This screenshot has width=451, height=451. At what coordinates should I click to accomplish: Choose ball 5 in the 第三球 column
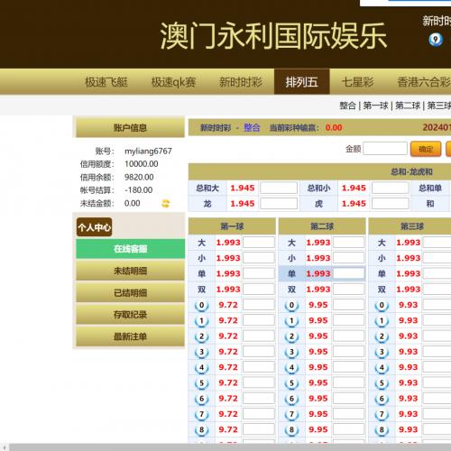tap(382, 383)
